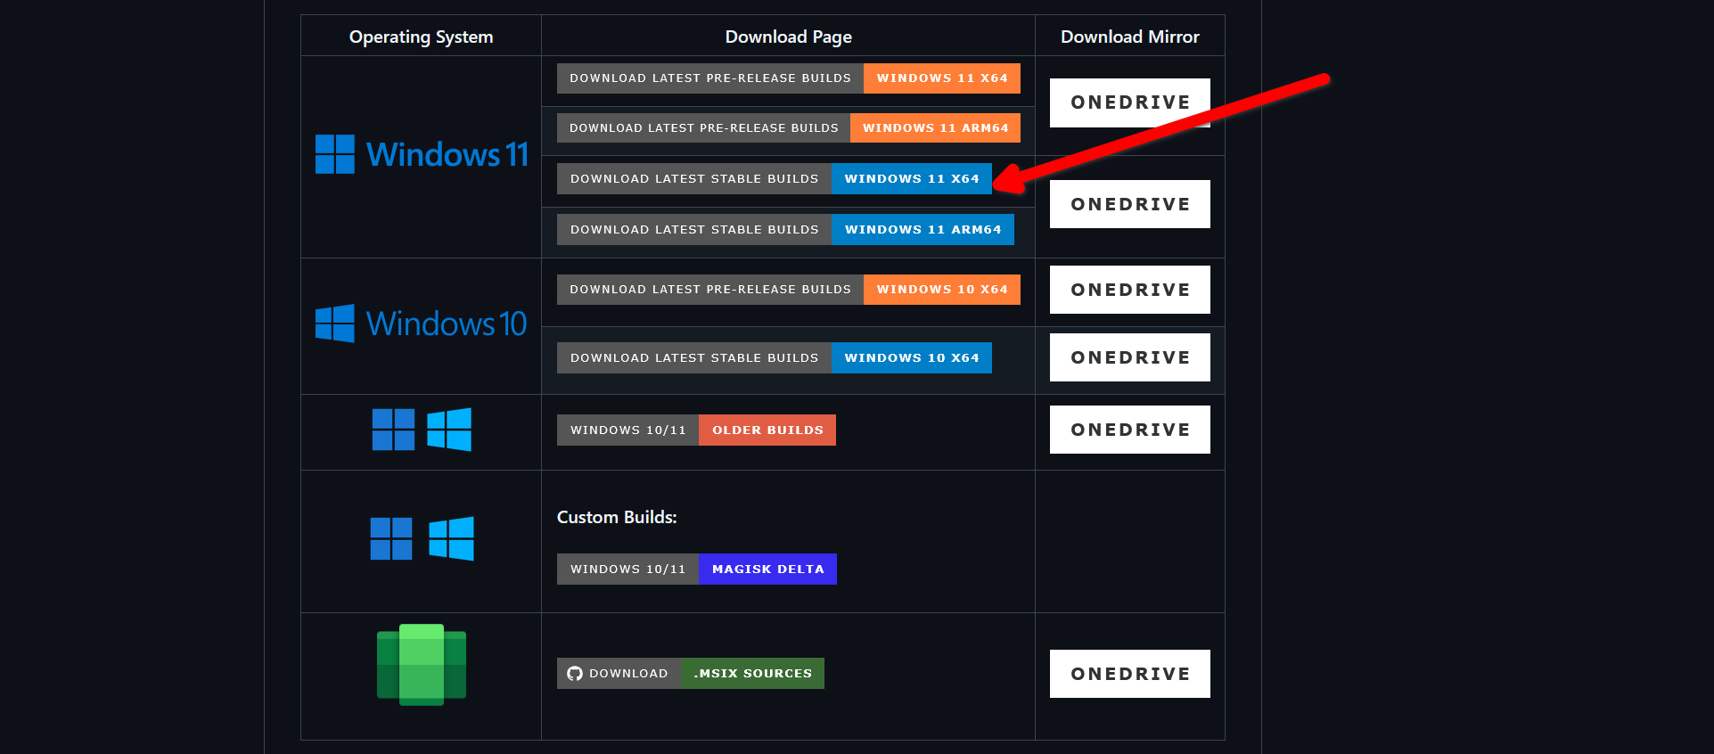Viewport: 1714px width, 754px height.
Task: Open OneDrive mirror for Windows 11 pre-release builds
Action: click(1130, 102)
